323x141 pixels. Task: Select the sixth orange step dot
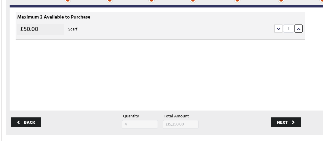tap(281, 1)
